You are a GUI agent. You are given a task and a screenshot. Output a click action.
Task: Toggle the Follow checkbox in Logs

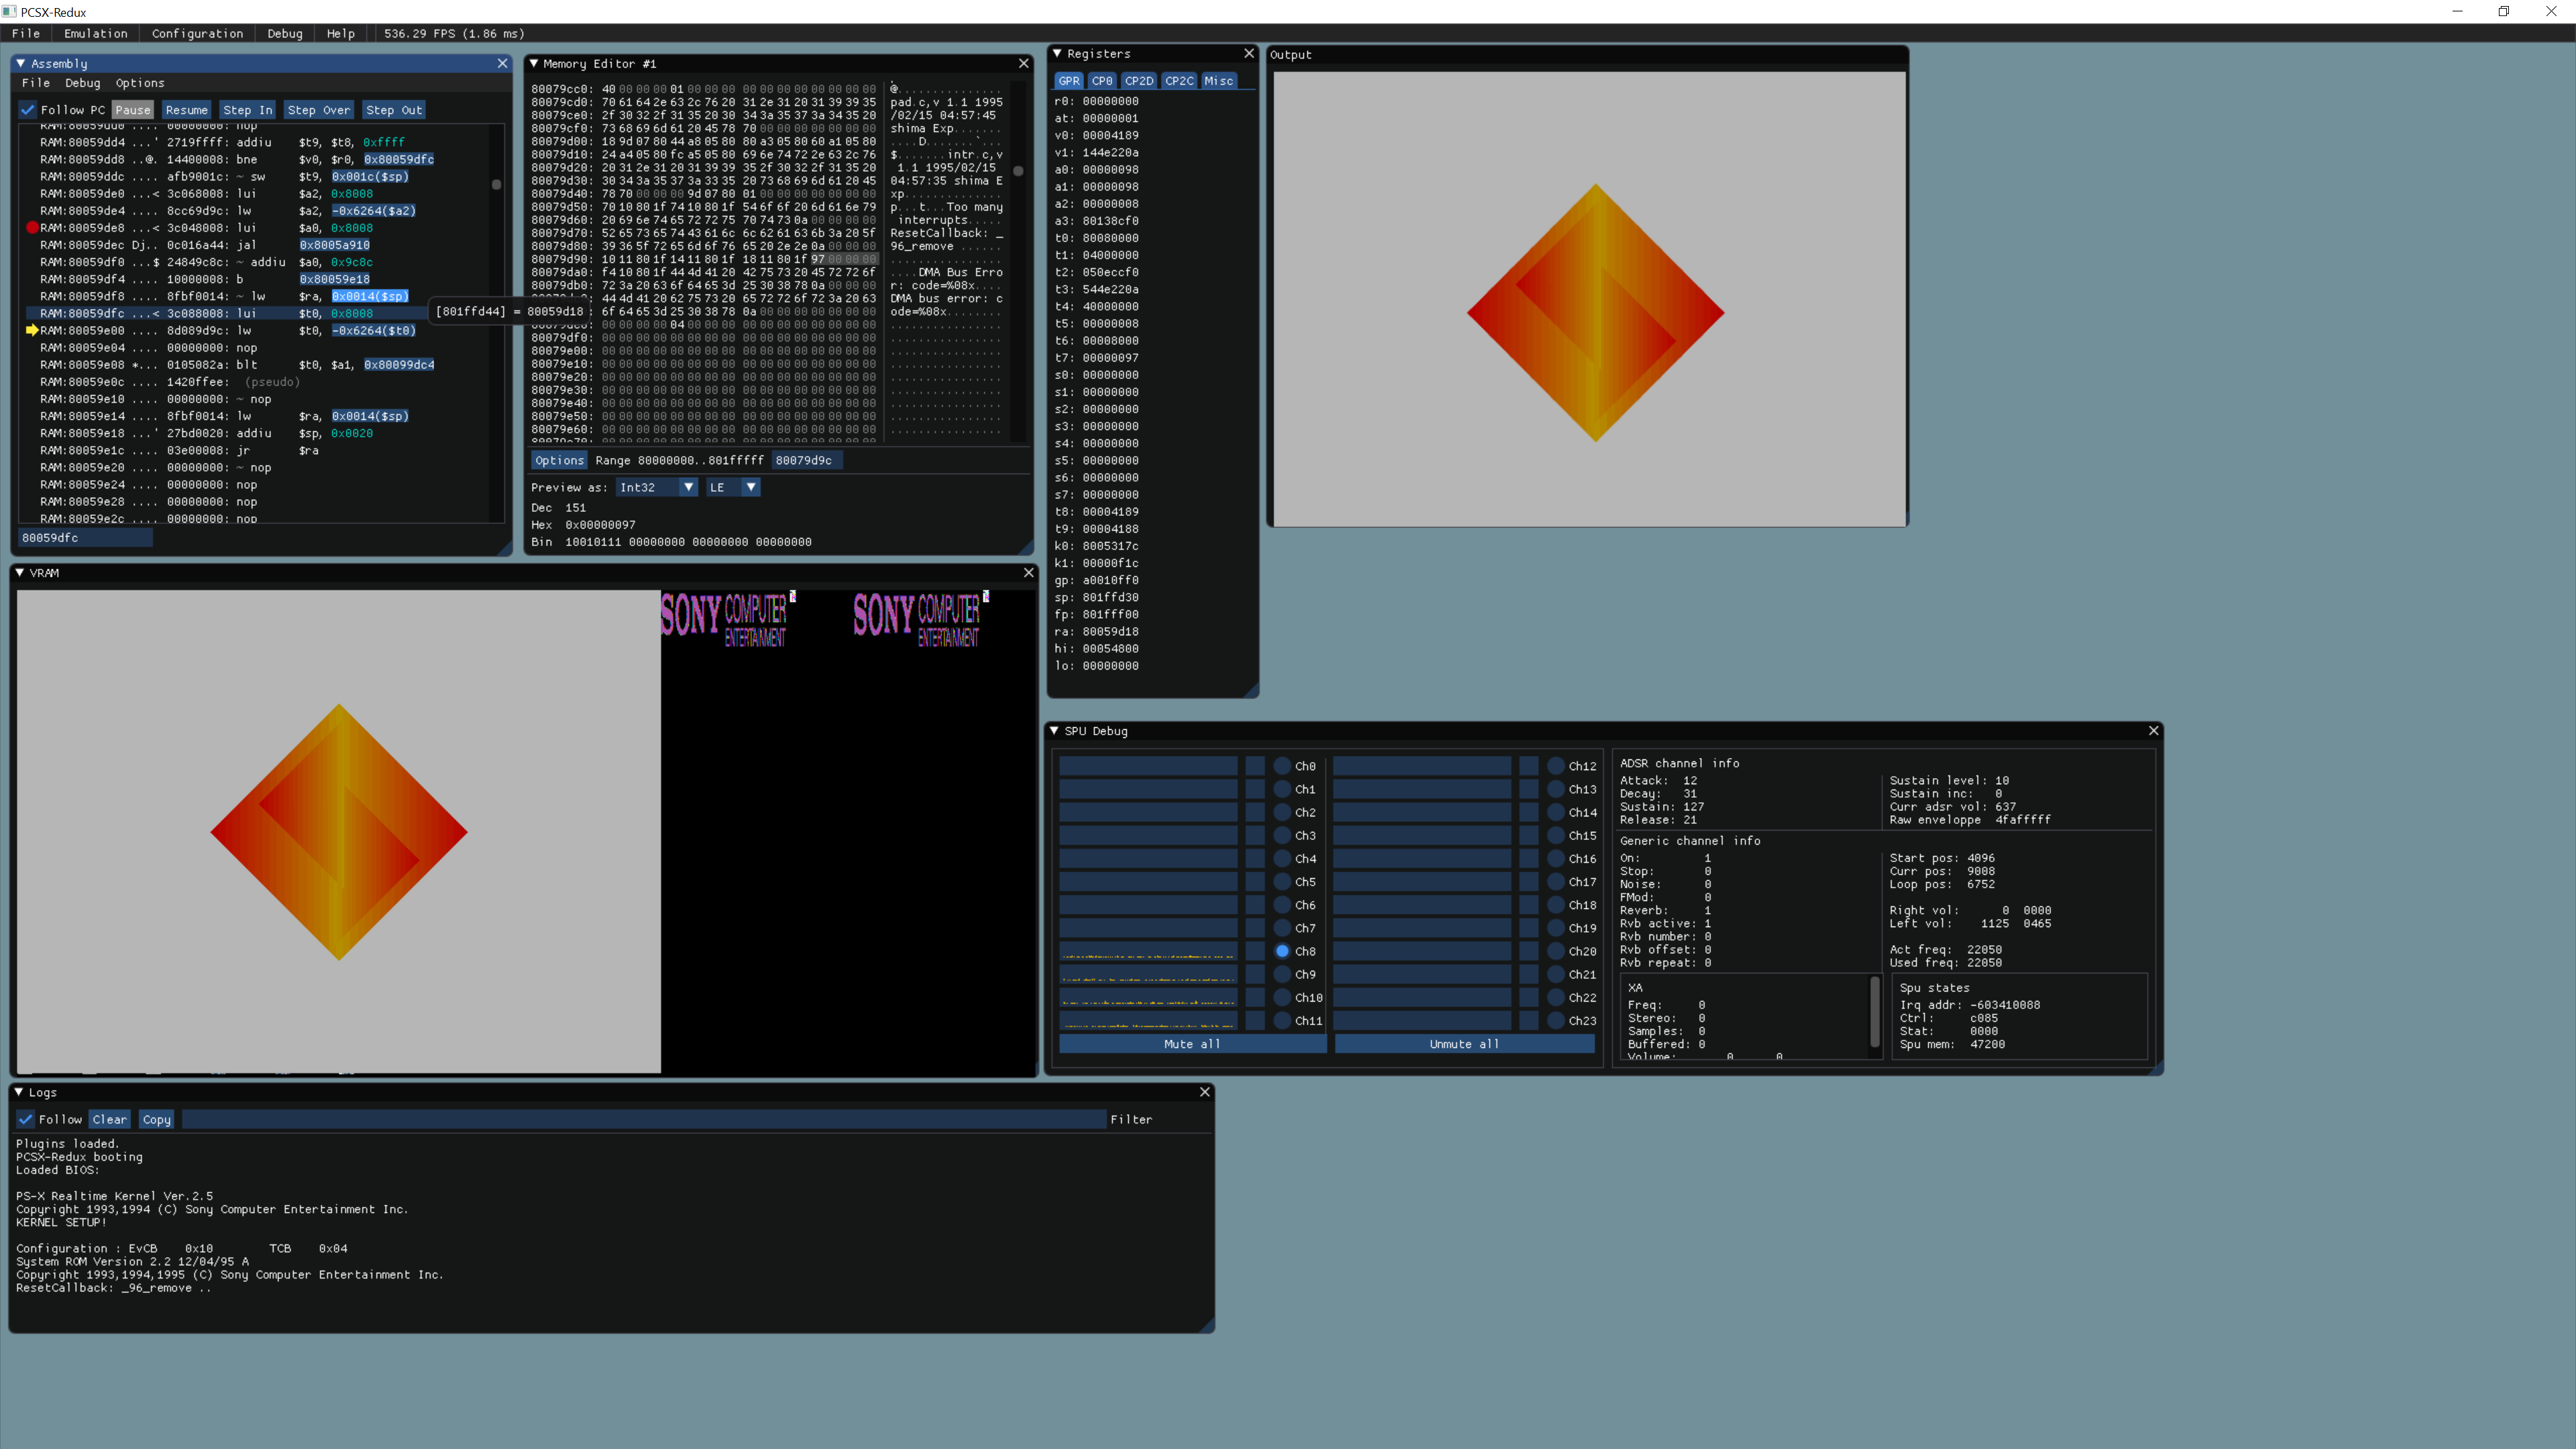pyautogui.click(x=25, y=1119)
